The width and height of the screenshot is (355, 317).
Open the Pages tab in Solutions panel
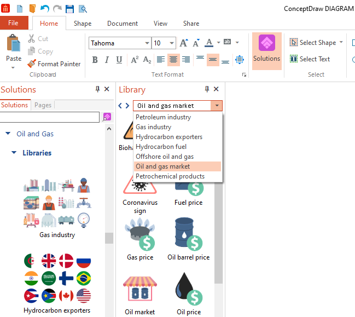coord(43,105)
